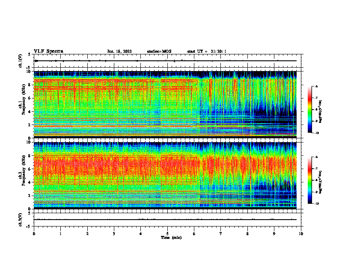
Task: Click the "station=MOS" header text
Action: point(159,51)
